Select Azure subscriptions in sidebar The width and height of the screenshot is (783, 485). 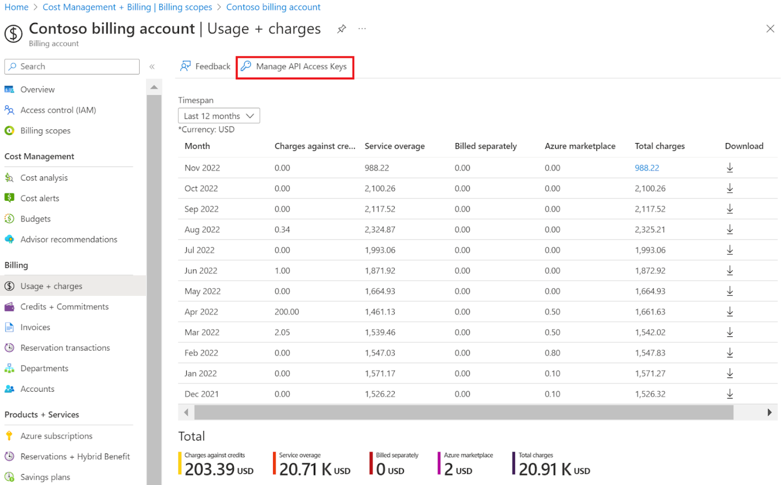click(x=56, y=436)
